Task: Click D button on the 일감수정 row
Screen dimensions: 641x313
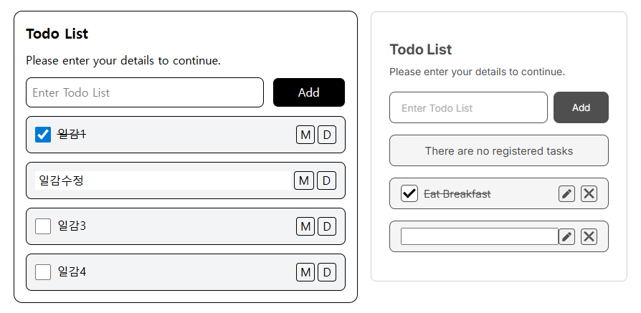Action: tap(326, 180)
